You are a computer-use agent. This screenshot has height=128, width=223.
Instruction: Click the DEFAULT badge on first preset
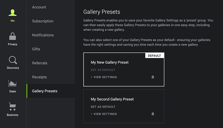(x=154, y=55)
